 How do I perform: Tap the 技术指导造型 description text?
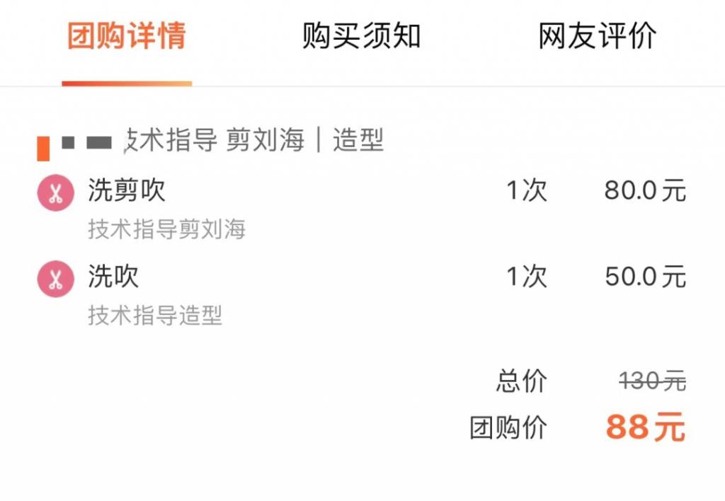click(155, 316)
